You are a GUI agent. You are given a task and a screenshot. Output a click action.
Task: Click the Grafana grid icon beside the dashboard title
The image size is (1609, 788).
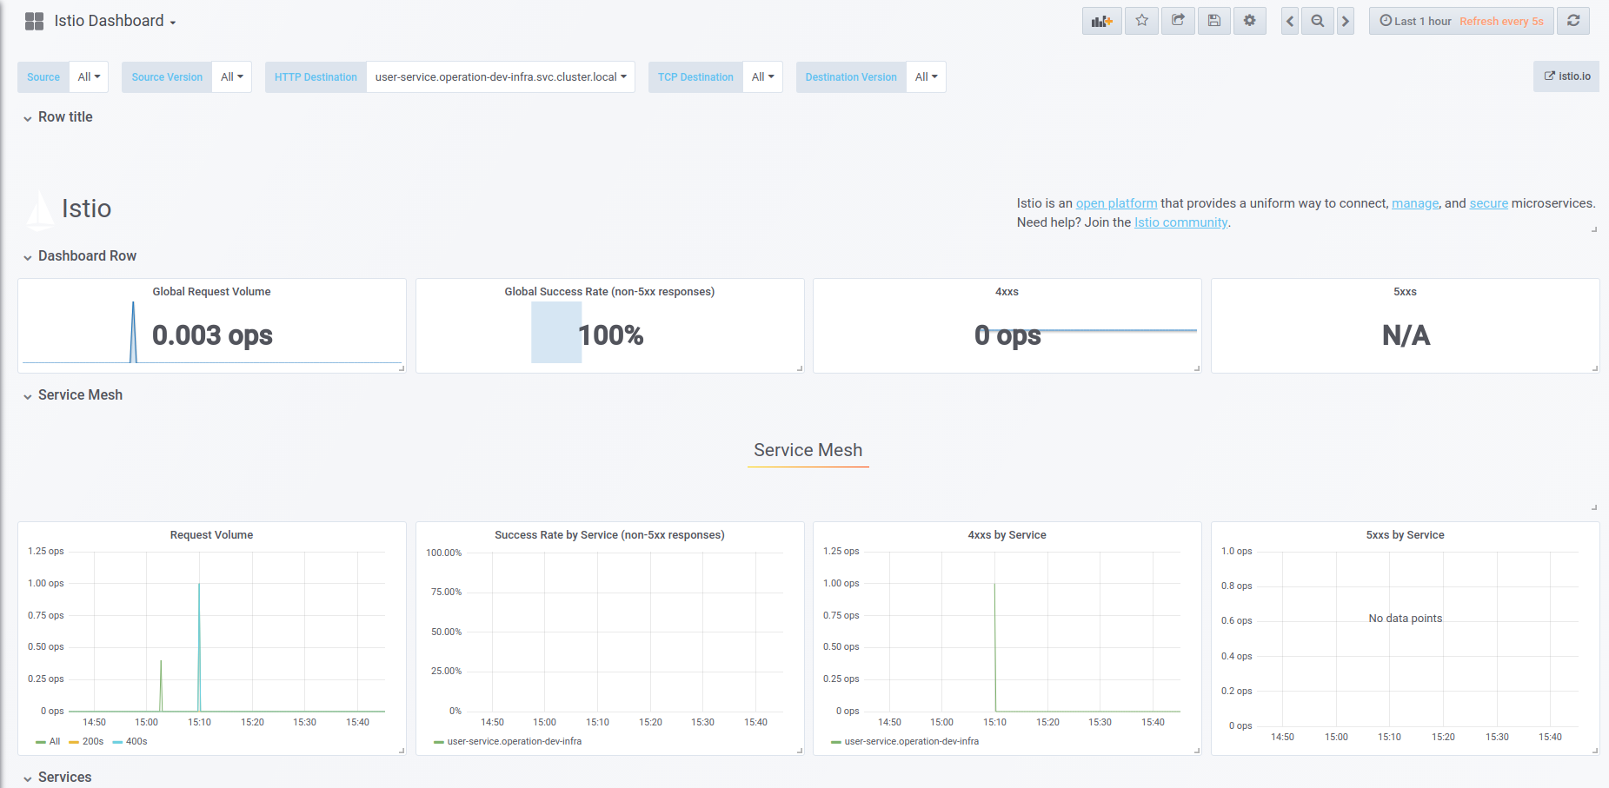point(34,20)
